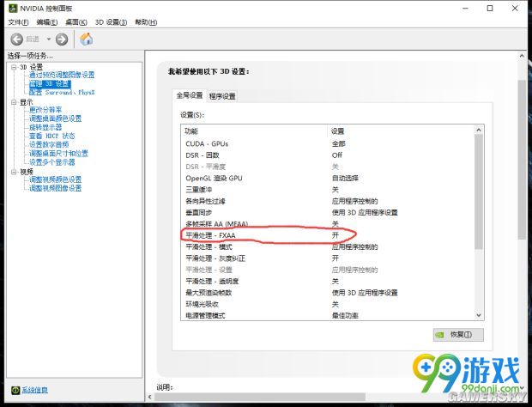Minimize the NVIDIA control panel window
Viewport: 532px width, 407px height.
tap(465, 9)
